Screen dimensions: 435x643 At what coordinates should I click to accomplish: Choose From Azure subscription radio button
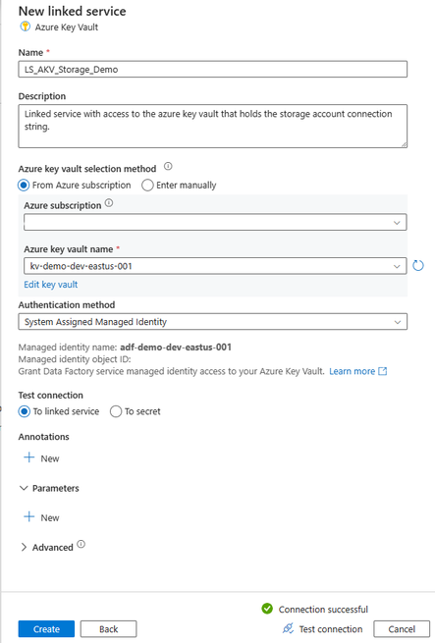coord(24,186)
